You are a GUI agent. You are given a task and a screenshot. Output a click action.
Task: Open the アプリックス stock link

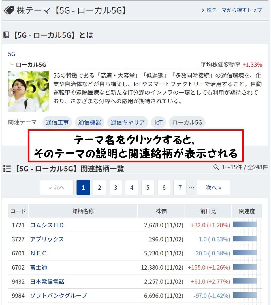point(47,239)
